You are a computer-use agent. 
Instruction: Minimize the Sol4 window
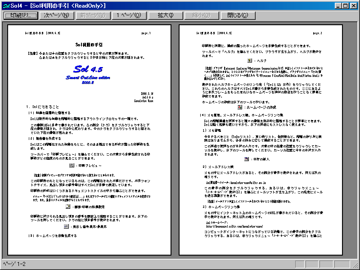(x=338, y=6)
